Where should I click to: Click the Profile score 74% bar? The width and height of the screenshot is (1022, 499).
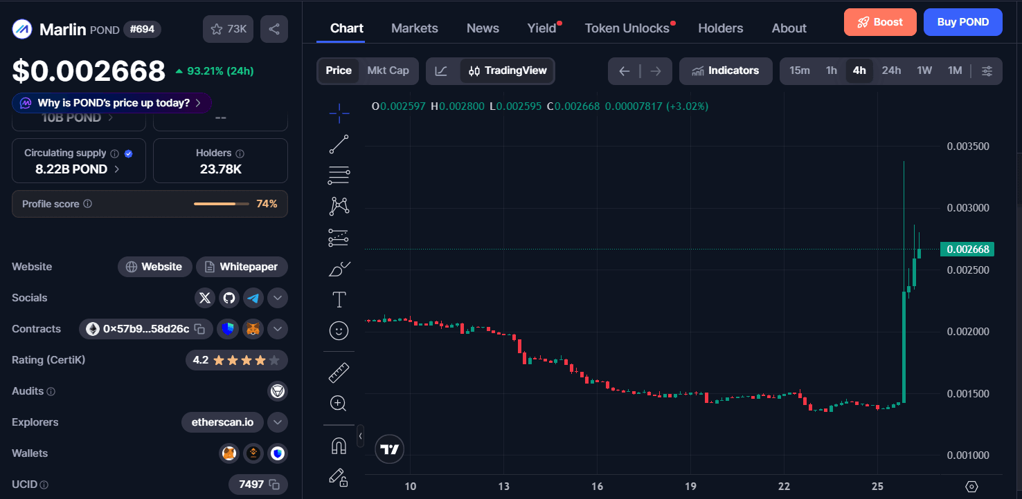(x=150, y=204)
